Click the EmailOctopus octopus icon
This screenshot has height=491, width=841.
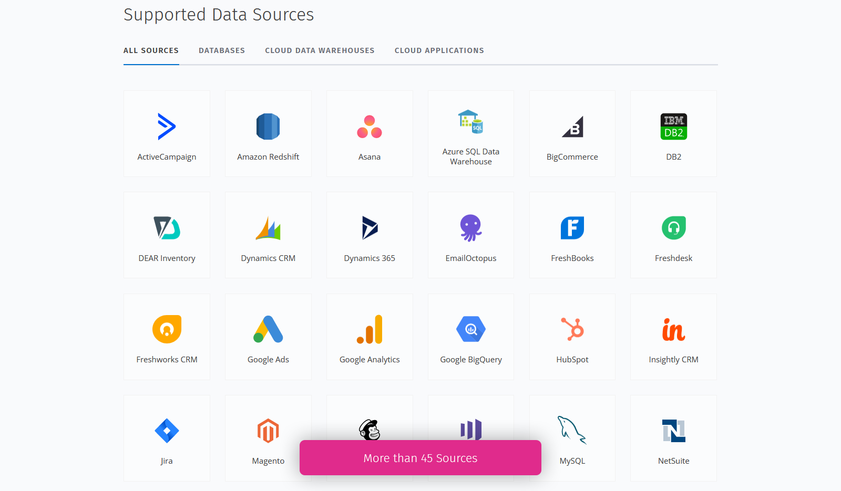coord(471,228)
